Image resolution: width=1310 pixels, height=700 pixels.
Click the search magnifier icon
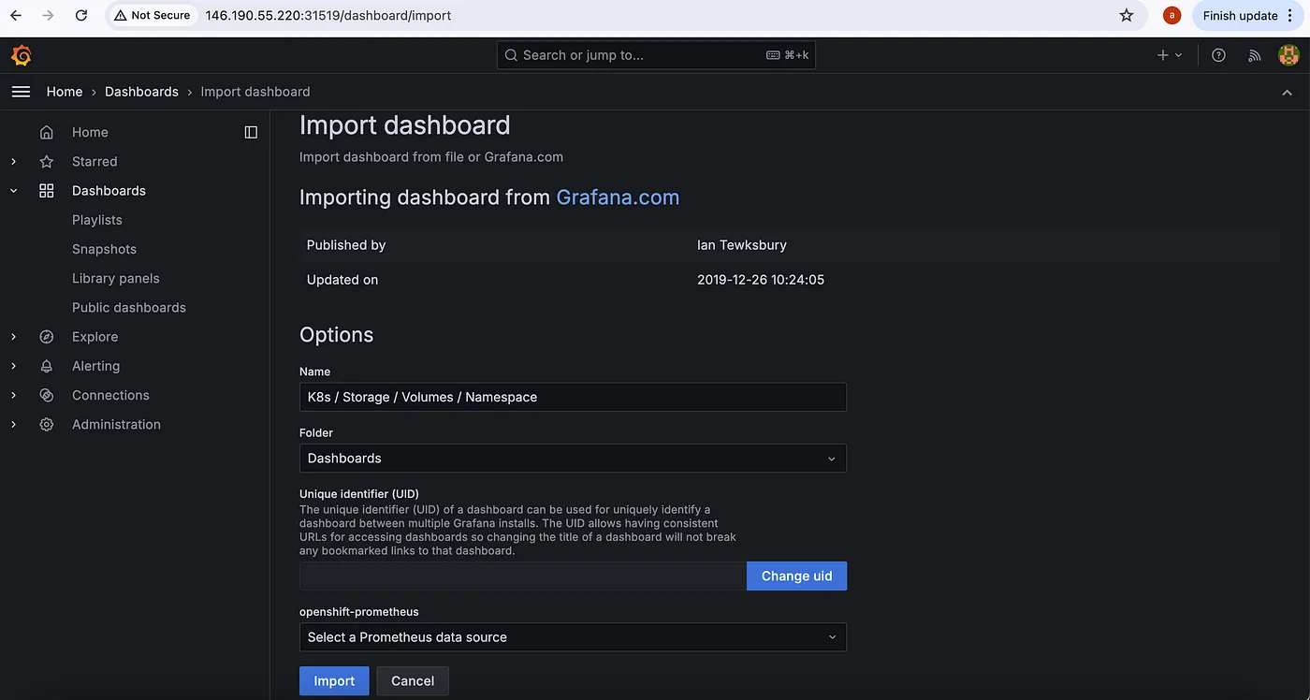[511, 55]
